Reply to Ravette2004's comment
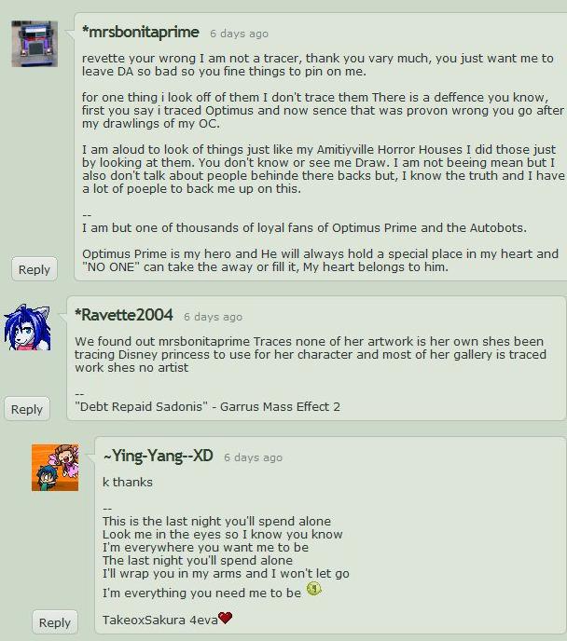This screenshot has width=567, height=641. point(27,409)
